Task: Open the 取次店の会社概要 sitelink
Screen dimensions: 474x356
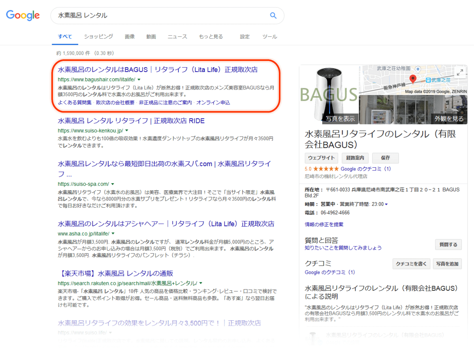Action: point(115,102)
